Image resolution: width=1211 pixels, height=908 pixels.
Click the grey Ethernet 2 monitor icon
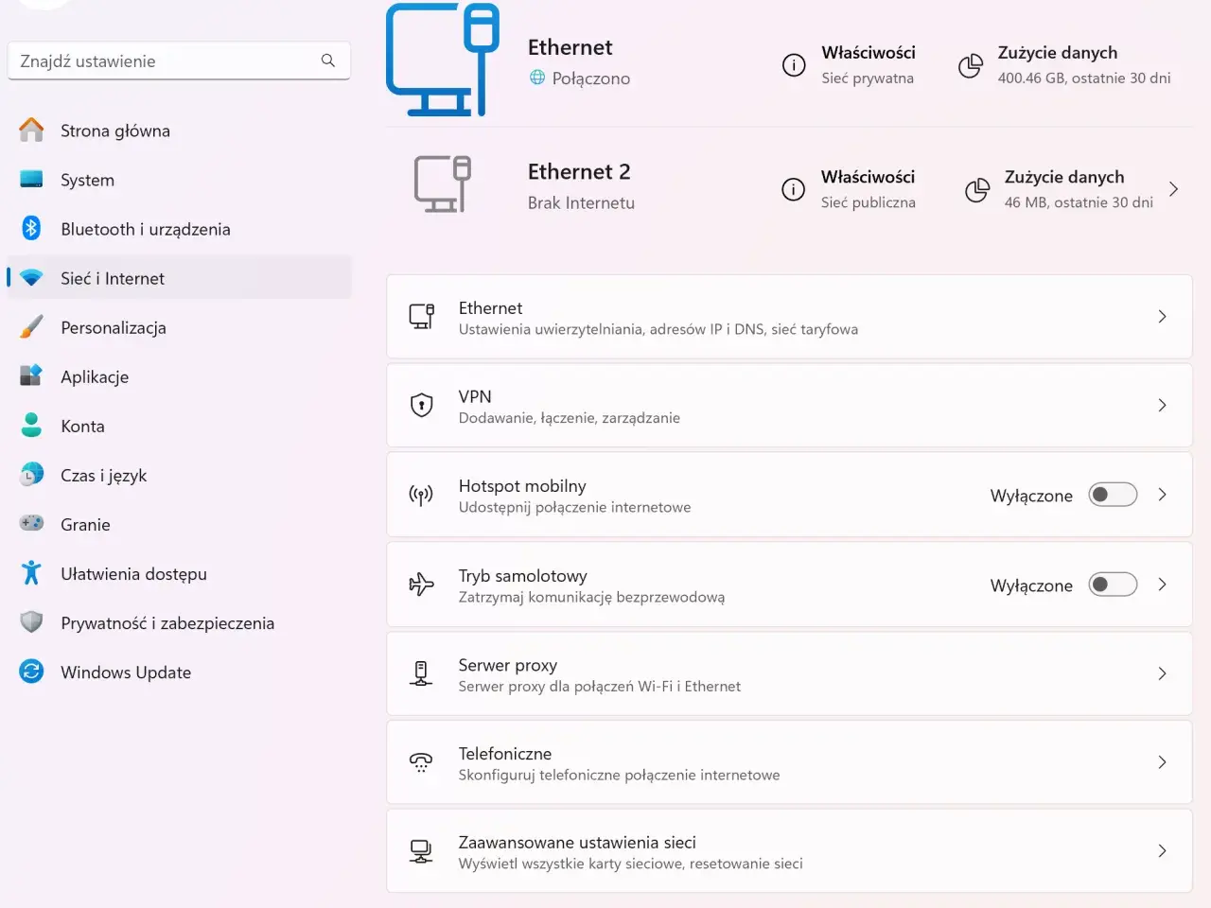443,183
